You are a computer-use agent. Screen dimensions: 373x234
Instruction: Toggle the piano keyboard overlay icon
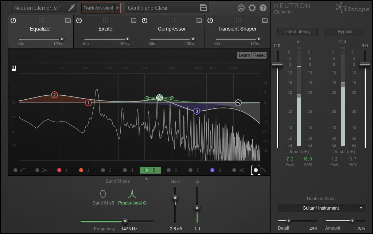[x=13, y=68]
